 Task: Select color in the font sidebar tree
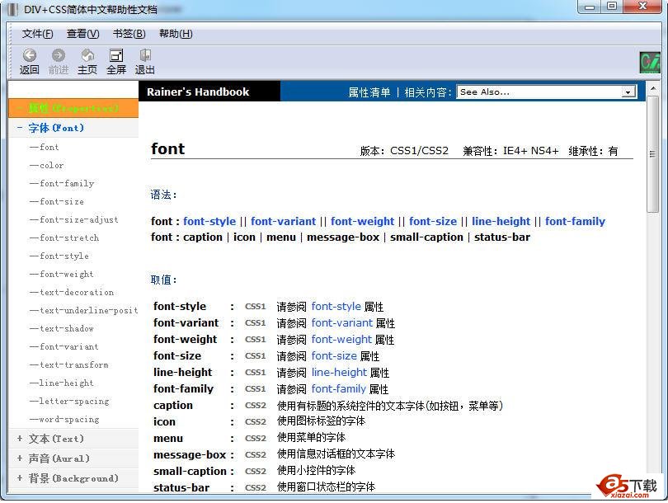click(49, 165)
